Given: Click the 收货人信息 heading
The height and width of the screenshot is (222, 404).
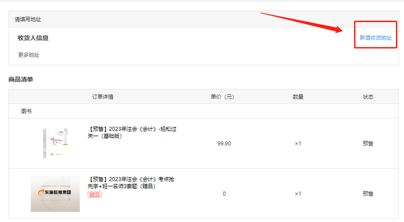Looking at the screenshot, I should (x=33, y=38).
